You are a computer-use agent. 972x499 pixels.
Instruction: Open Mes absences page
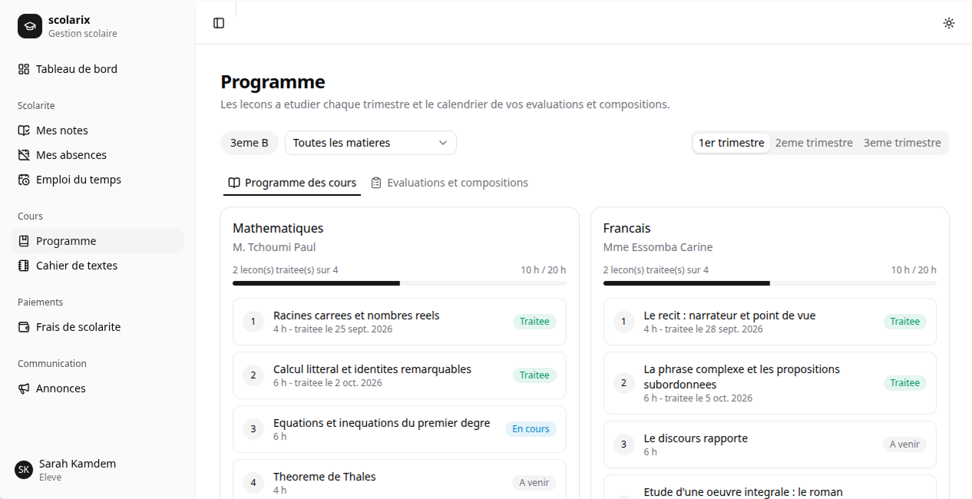point(98,155)
